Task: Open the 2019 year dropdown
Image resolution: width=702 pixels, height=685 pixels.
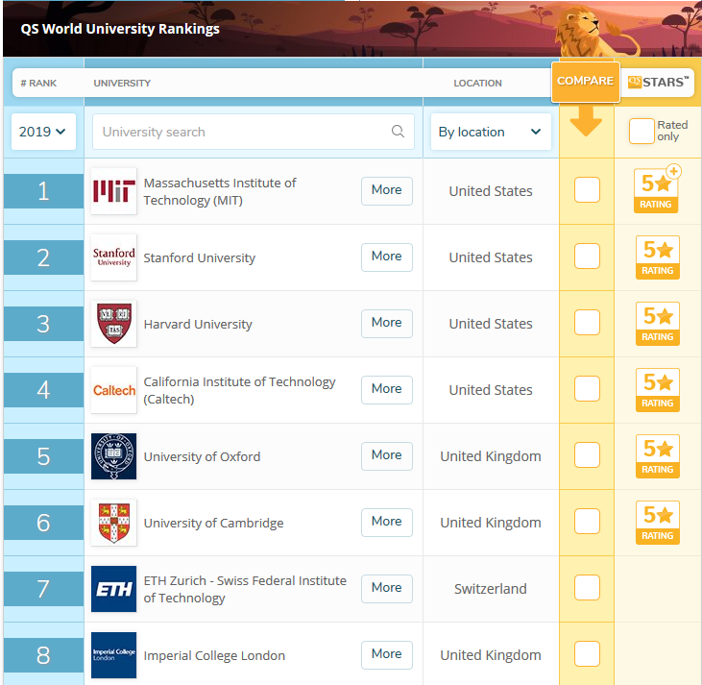Action: pos(43,132)
